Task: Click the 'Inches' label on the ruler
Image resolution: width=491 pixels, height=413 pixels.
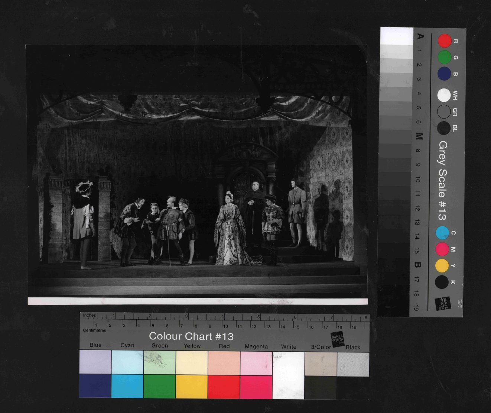Action: [89, 315]
